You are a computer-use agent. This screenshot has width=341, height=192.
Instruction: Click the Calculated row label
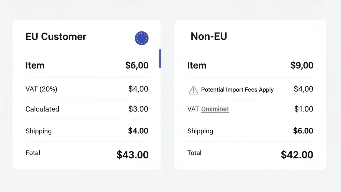pyautogui.click(x=42, y=109)
